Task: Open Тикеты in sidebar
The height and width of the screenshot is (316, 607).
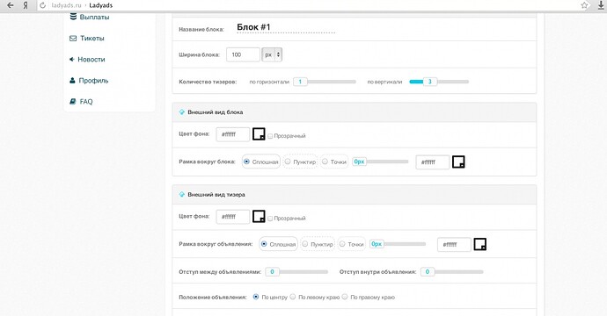Action: point(92,39)
